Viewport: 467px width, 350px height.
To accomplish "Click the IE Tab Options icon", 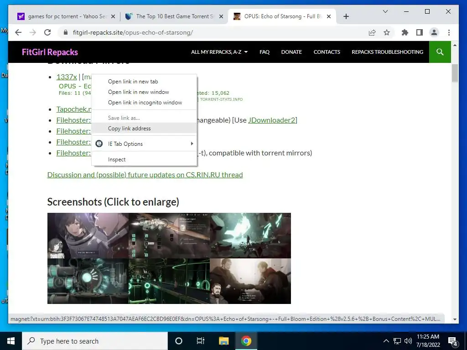I will [99, 144].
